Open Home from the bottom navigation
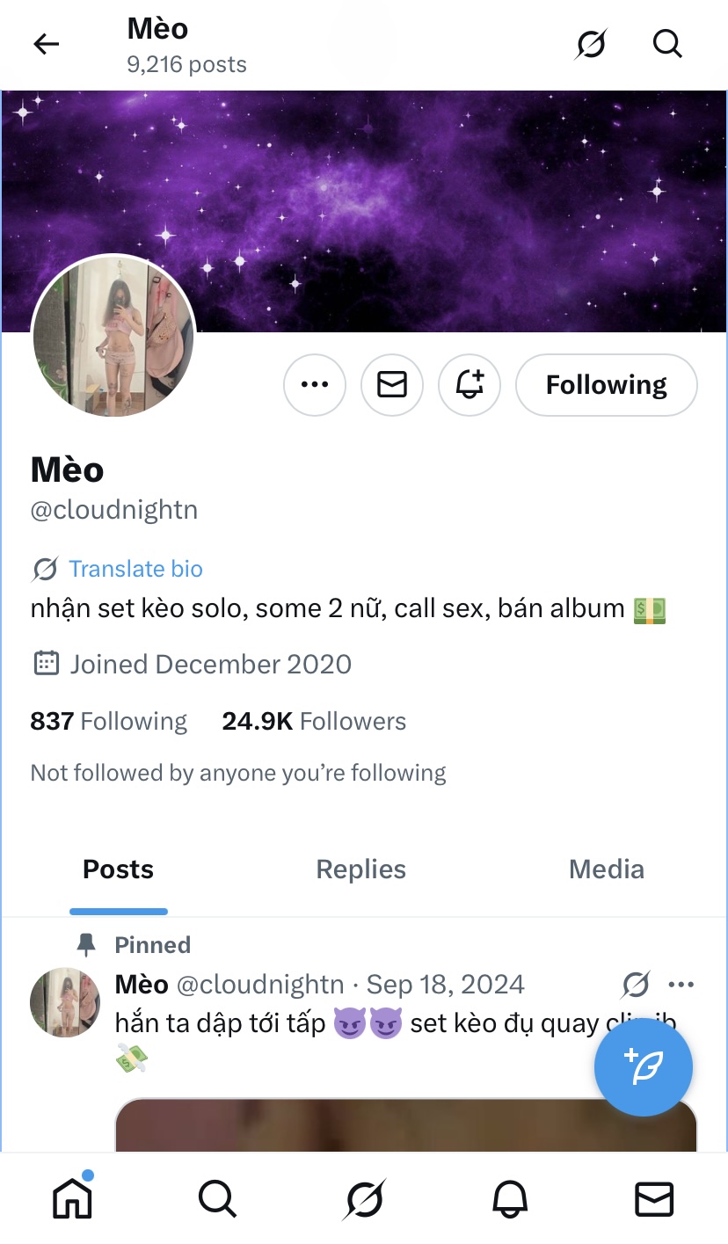 tap(72, 1197)
